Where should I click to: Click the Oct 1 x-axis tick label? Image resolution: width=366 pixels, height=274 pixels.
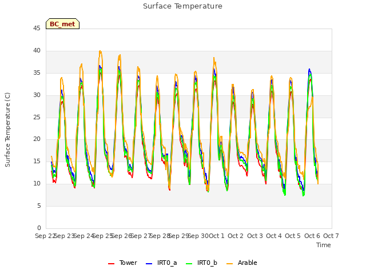click(216, 236)
